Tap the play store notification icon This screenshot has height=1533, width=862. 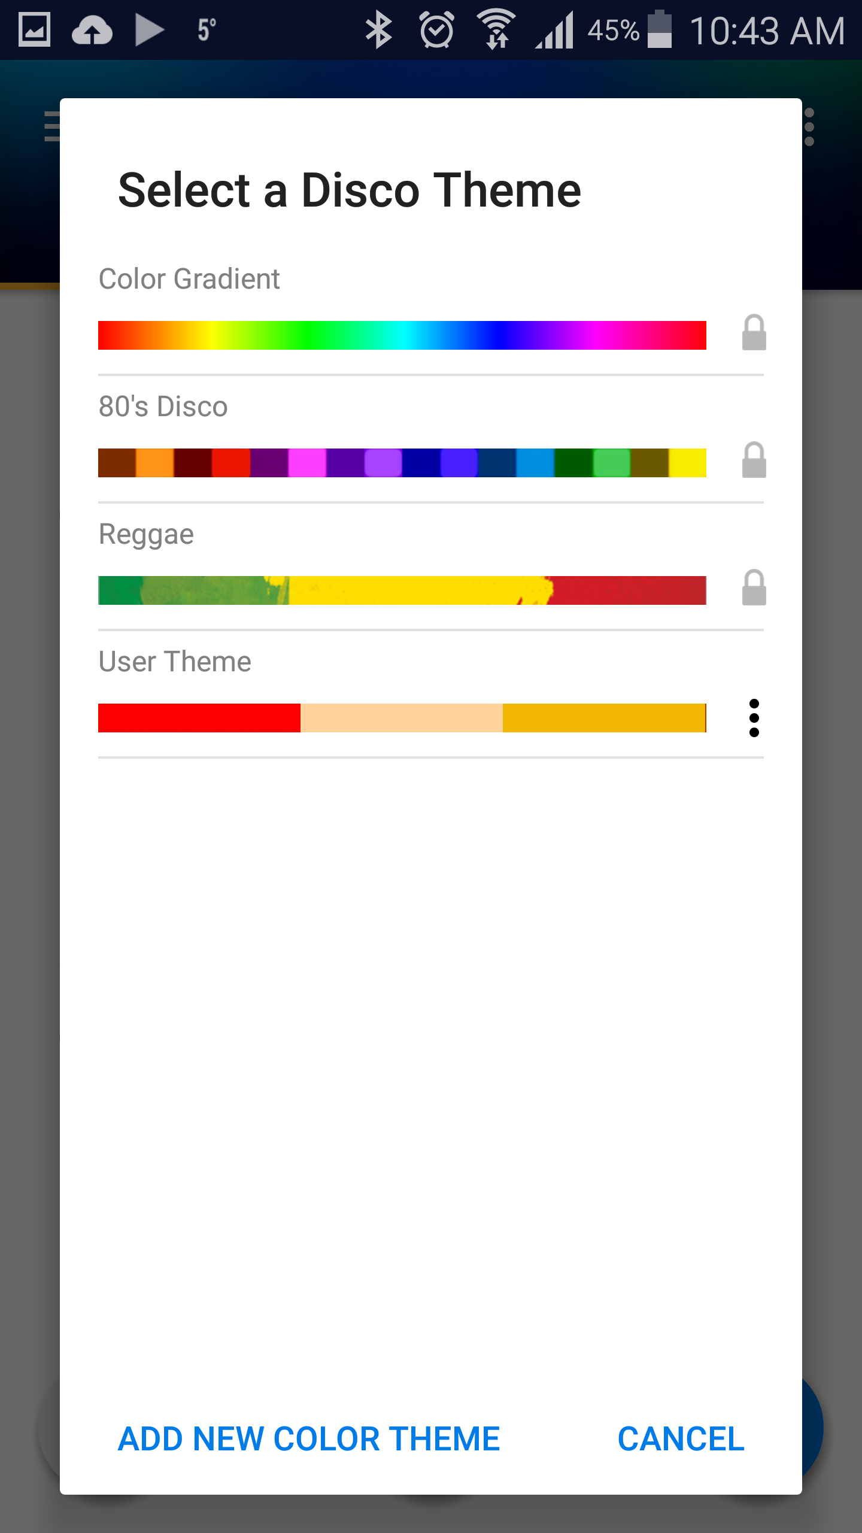[x=149, y=30]
